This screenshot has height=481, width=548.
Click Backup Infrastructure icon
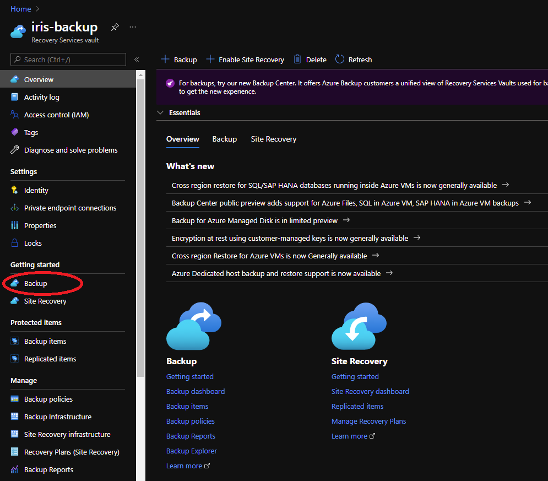(x=15, y=417)
